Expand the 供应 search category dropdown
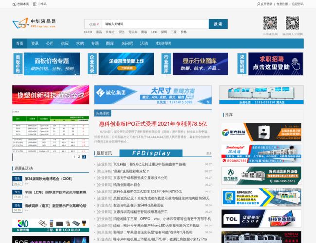The height and width of the screenshot is (243, 316). tap(94, 24)
